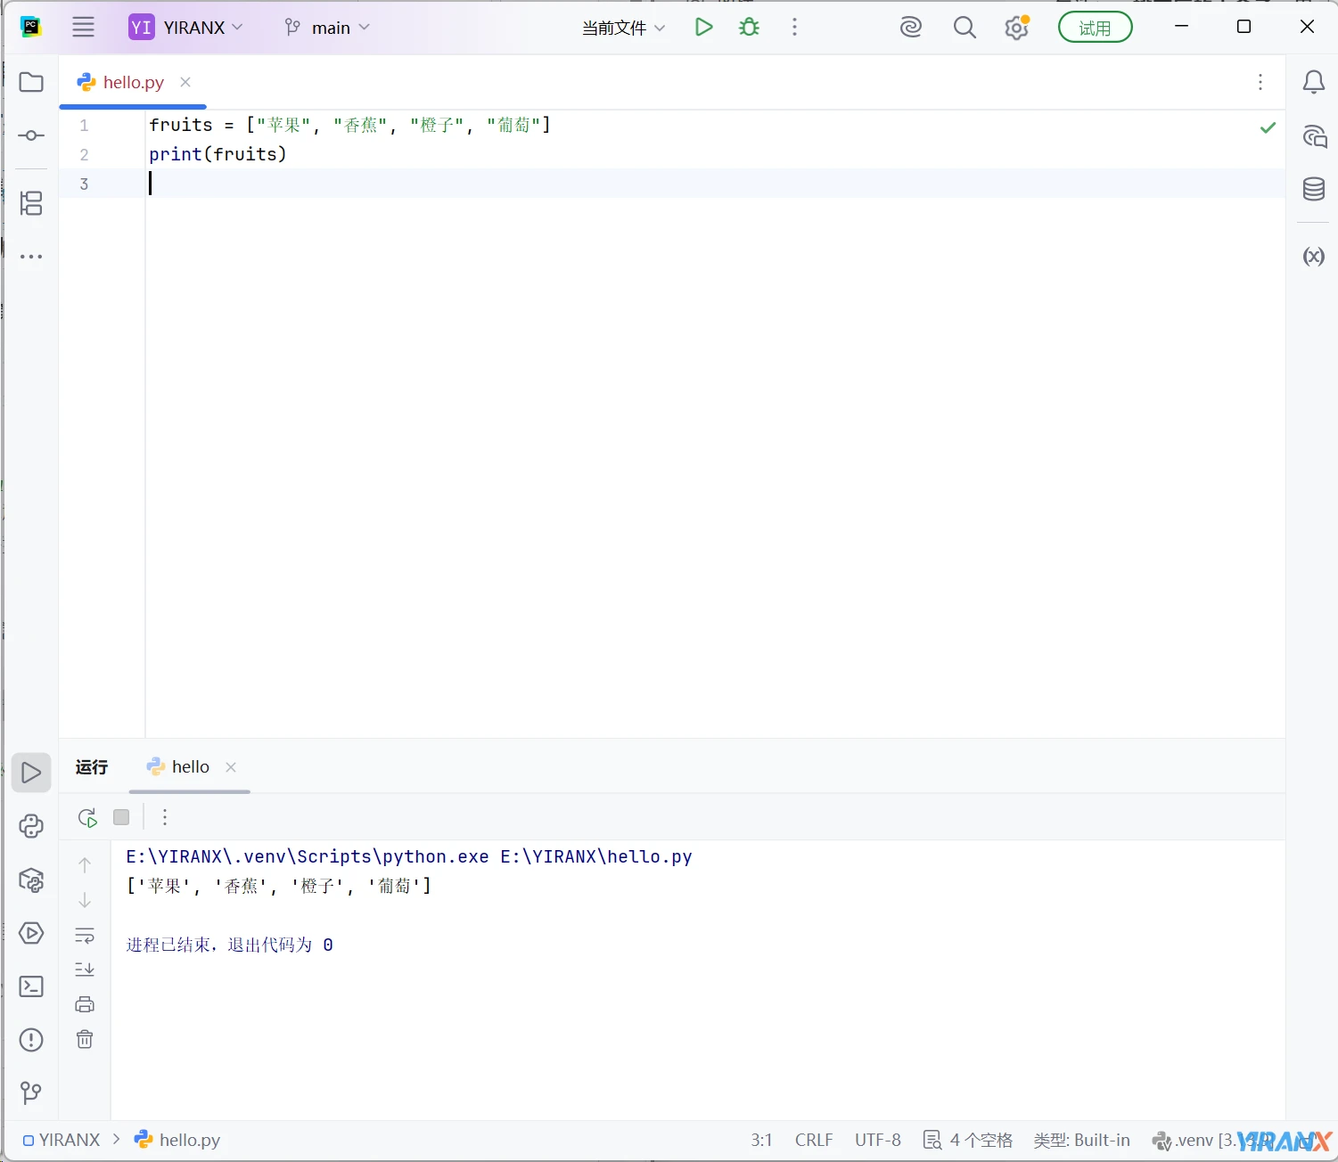
Task: Open the Database tool window
Action: pos(1313,189)
